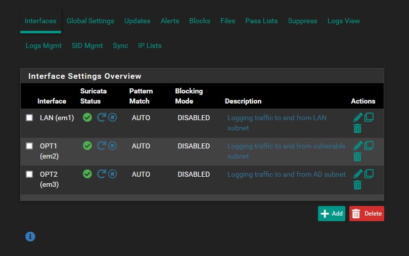This screenshot has height=256, width=409.
Task: Stop Suricata on LAN (em1)
Action: [112, 118]
